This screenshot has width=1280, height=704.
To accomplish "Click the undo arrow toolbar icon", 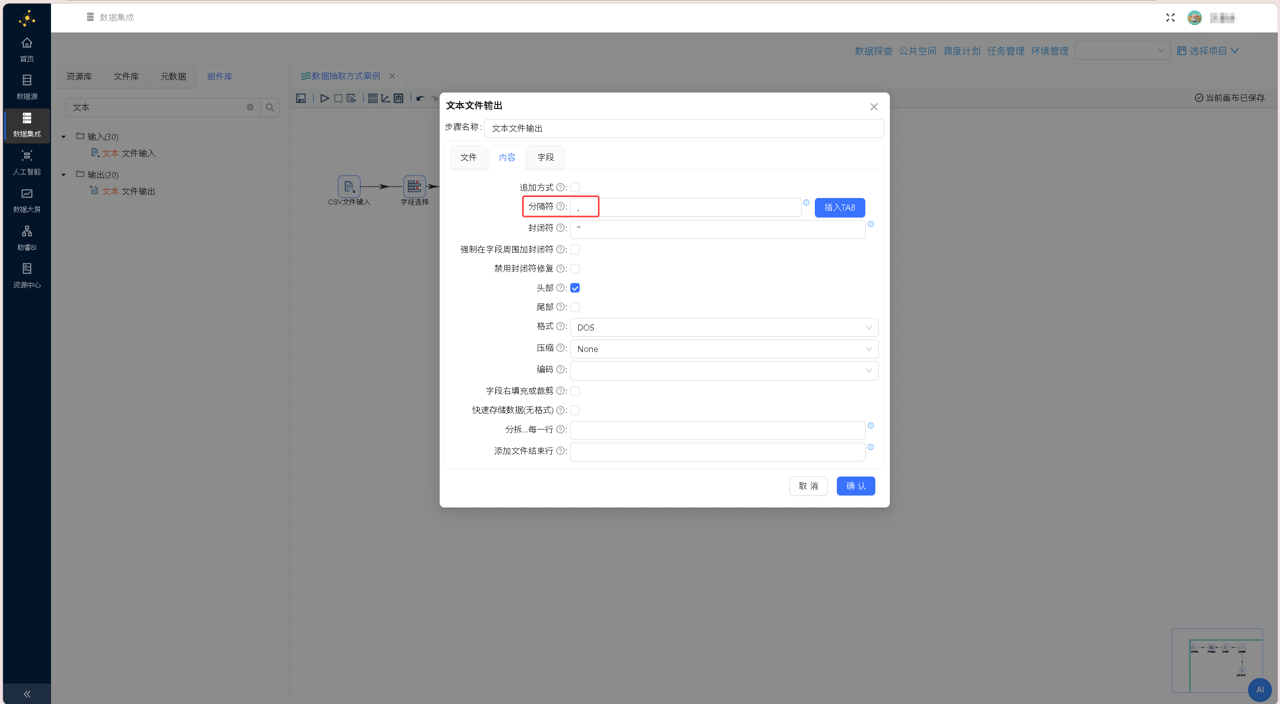I will tap(420, 98).
